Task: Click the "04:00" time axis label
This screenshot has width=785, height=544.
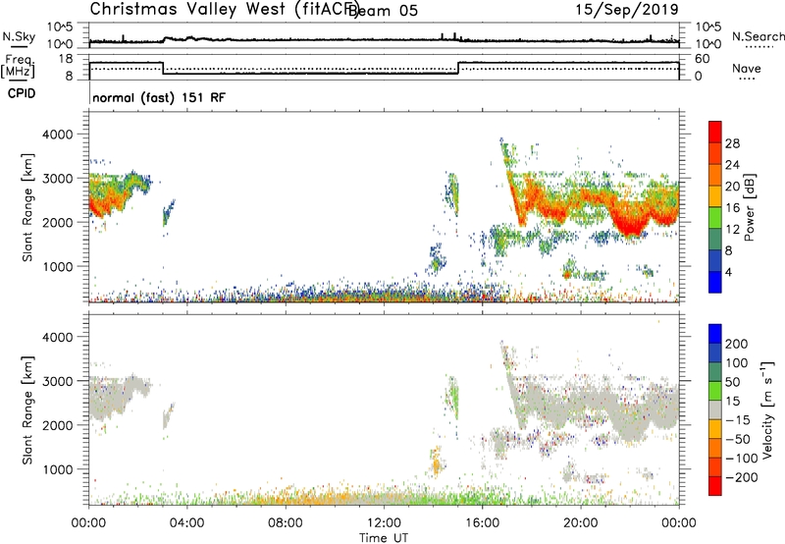Action: 186,523
